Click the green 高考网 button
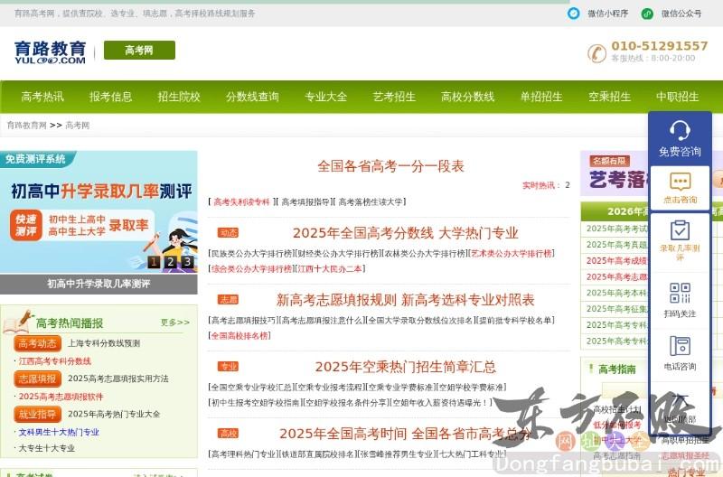This screenshot has height=477, width=723. click(x=139, y=51)
